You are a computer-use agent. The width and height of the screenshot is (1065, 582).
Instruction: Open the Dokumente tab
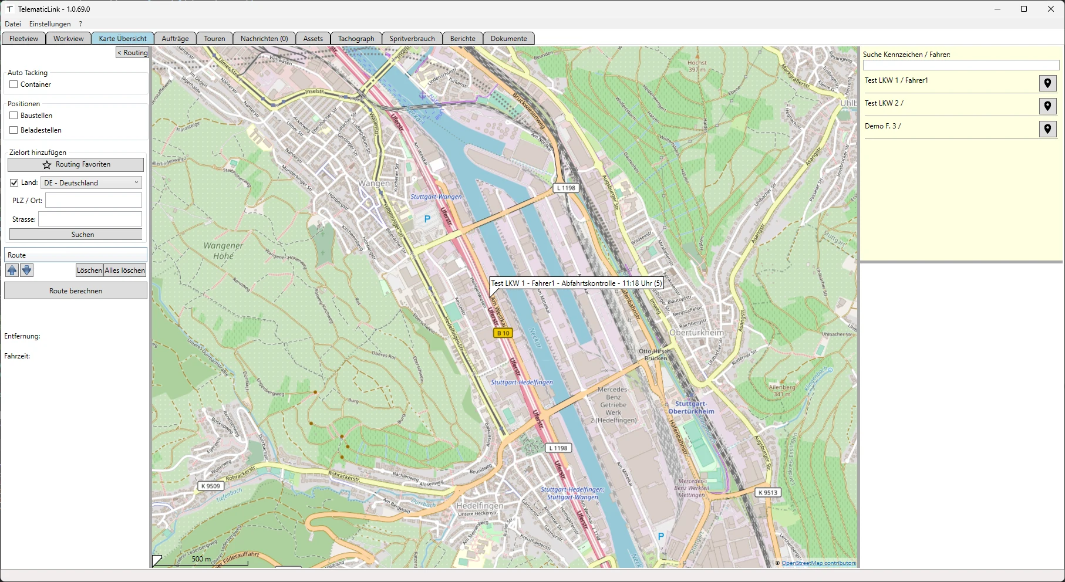coord(509,39)
